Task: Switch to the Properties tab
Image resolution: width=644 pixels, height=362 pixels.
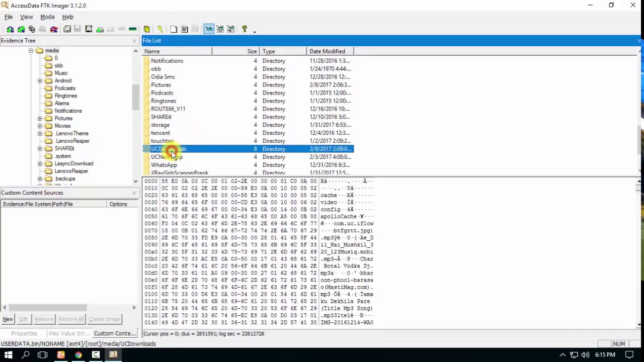Action: [x=24, y=333]
